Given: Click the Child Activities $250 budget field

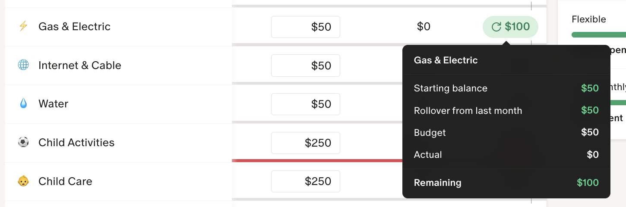Looking at the screenshot, I should pos(306,143).
